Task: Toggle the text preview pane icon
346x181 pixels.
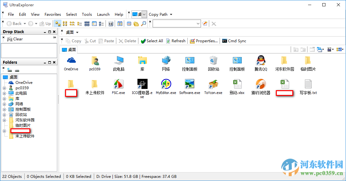Action: (x=111, y=24)
